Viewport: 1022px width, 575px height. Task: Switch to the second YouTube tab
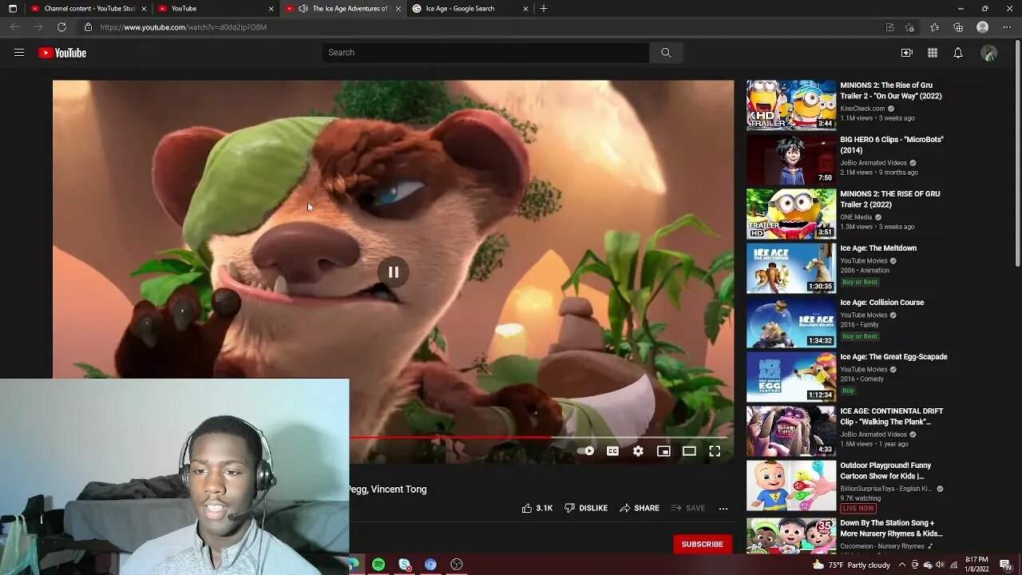click(x=215, y=8)
